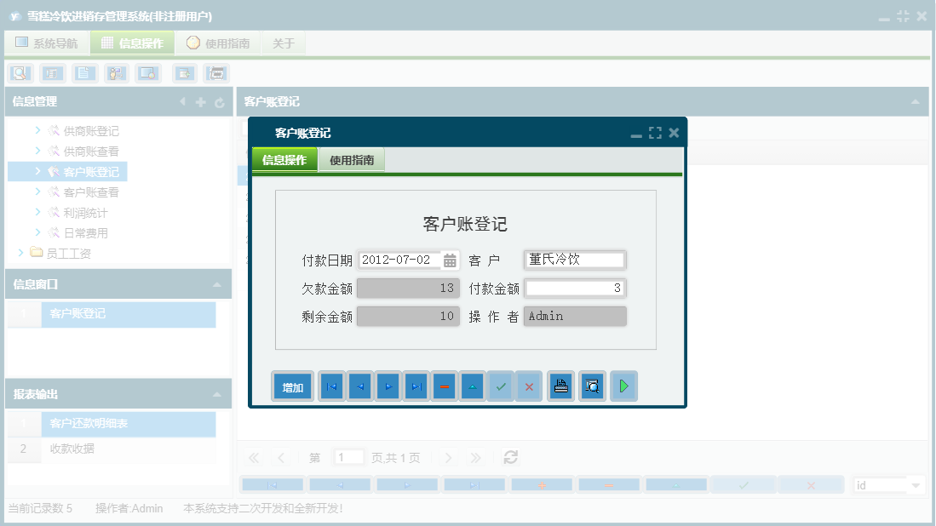Click the red minus delete record icon
Image resolution: width=936 pixels, height=526 pixels.
444,386
